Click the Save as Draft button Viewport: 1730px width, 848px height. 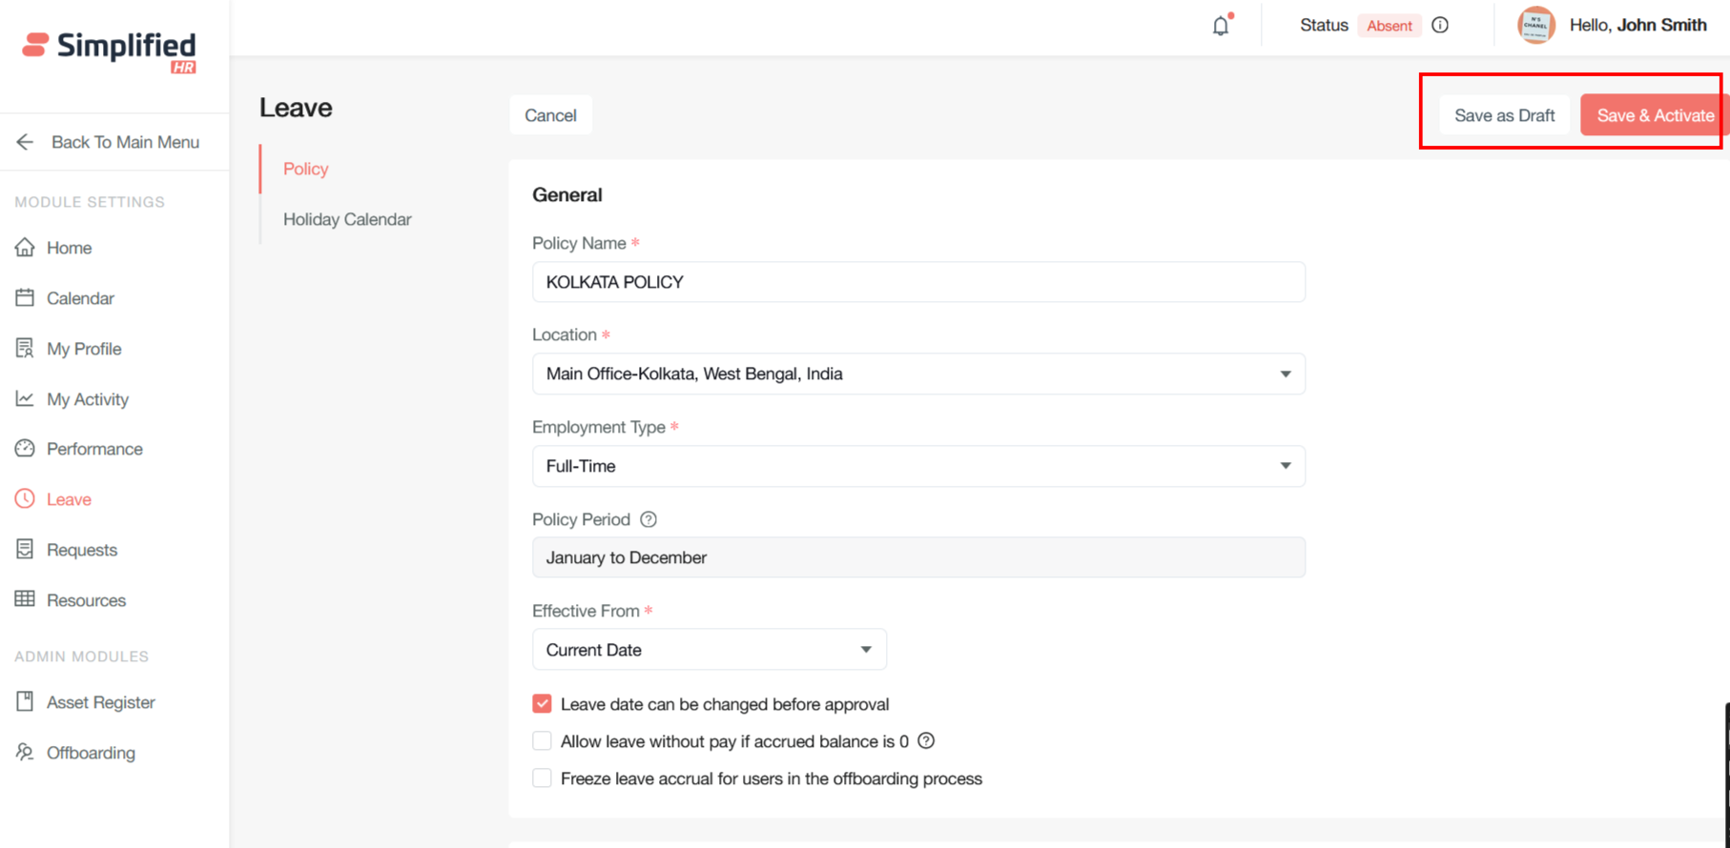[1504, 115]
